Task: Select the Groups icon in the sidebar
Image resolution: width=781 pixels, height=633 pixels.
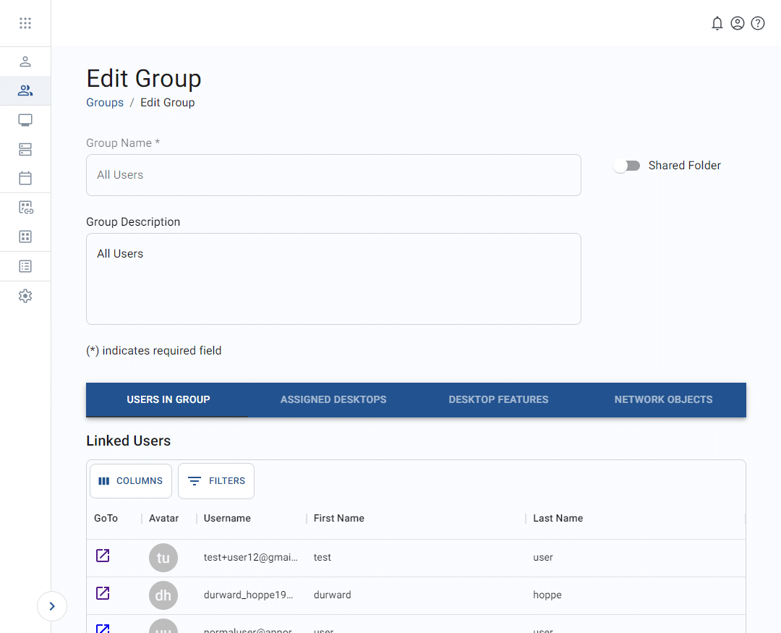Action: click(25, 90)
